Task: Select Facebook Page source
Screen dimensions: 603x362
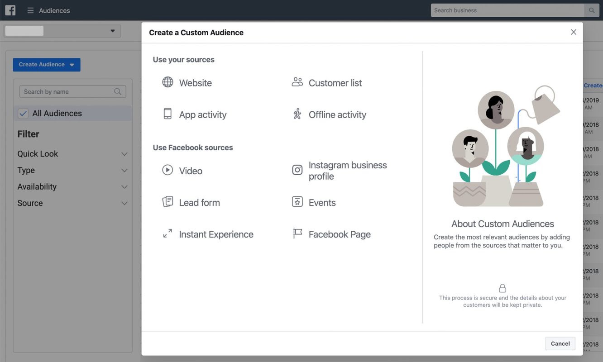Action: click(331, 234)
